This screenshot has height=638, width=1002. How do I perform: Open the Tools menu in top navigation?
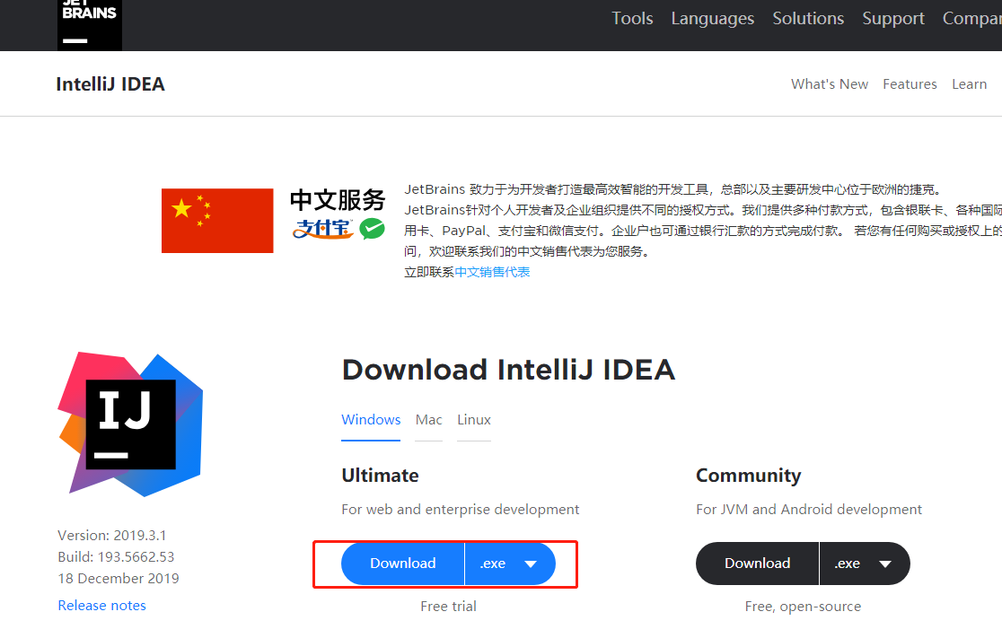[x=632, y=18]
